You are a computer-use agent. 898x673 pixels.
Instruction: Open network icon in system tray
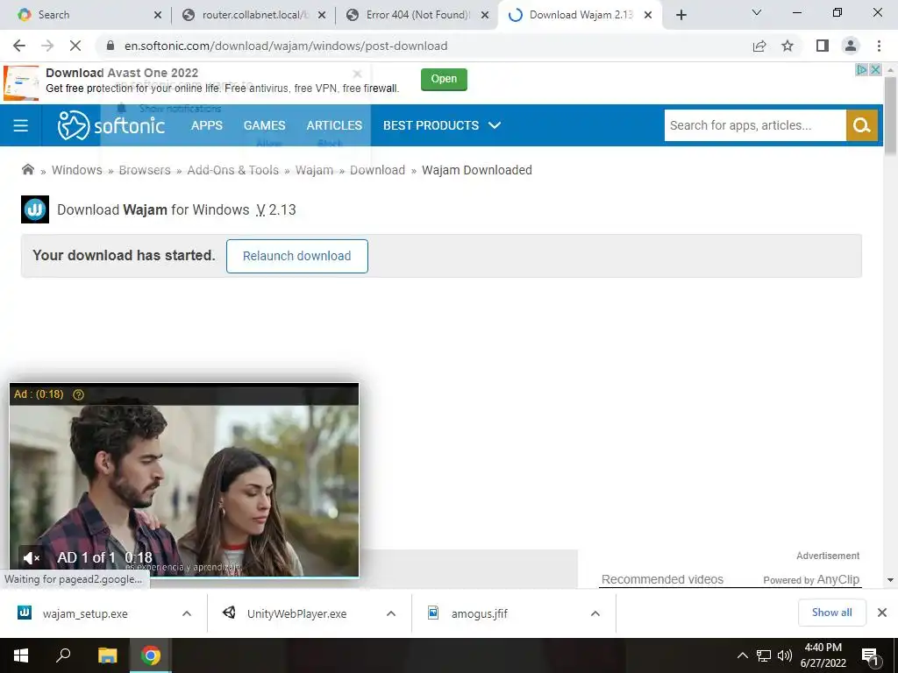click(x=764, y=655)
